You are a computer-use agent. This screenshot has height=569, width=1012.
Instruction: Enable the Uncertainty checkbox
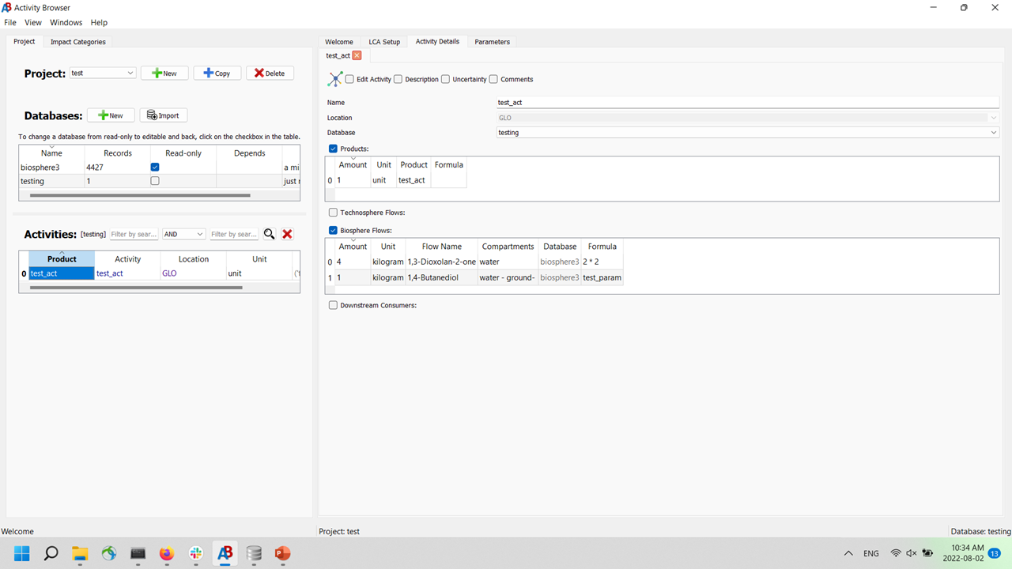coord(445,79)
